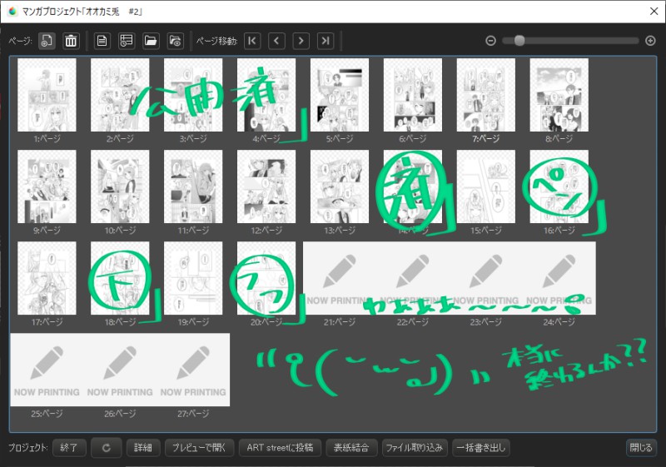
Task: Open the page folder icon
Action: point(151,41)
